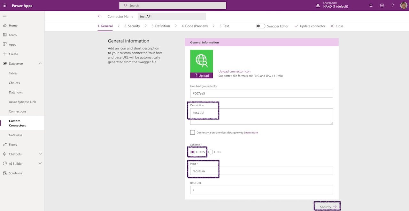Click the Upload button under the icon
409x211 pixels.
(x=202, y=76)
